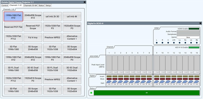Close the Digital In DCIO-H panel
The width and height of the screenshot is (203, 99).
click(x=200, y=23)
